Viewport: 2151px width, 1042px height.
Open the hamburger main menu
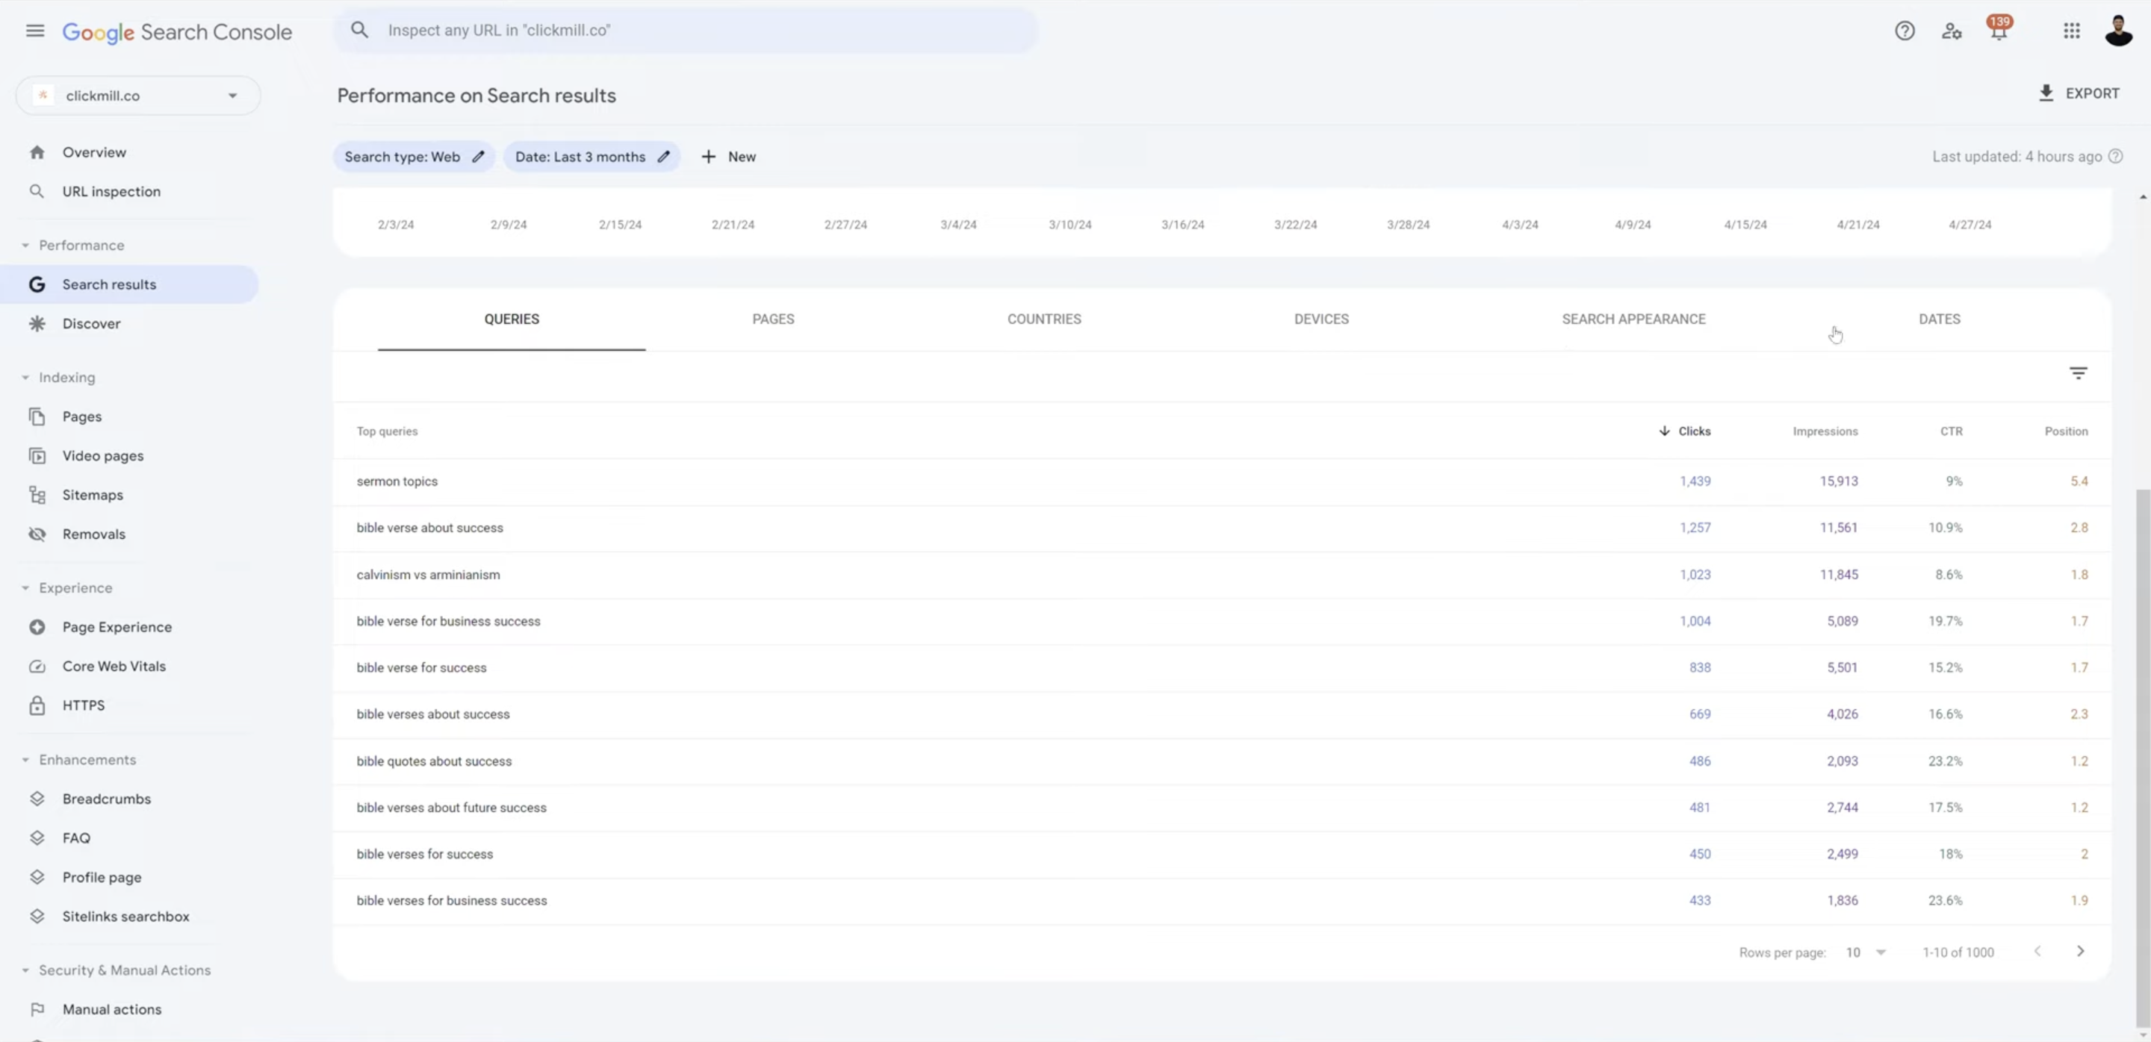pyautogui.click(x=35, y=31)
